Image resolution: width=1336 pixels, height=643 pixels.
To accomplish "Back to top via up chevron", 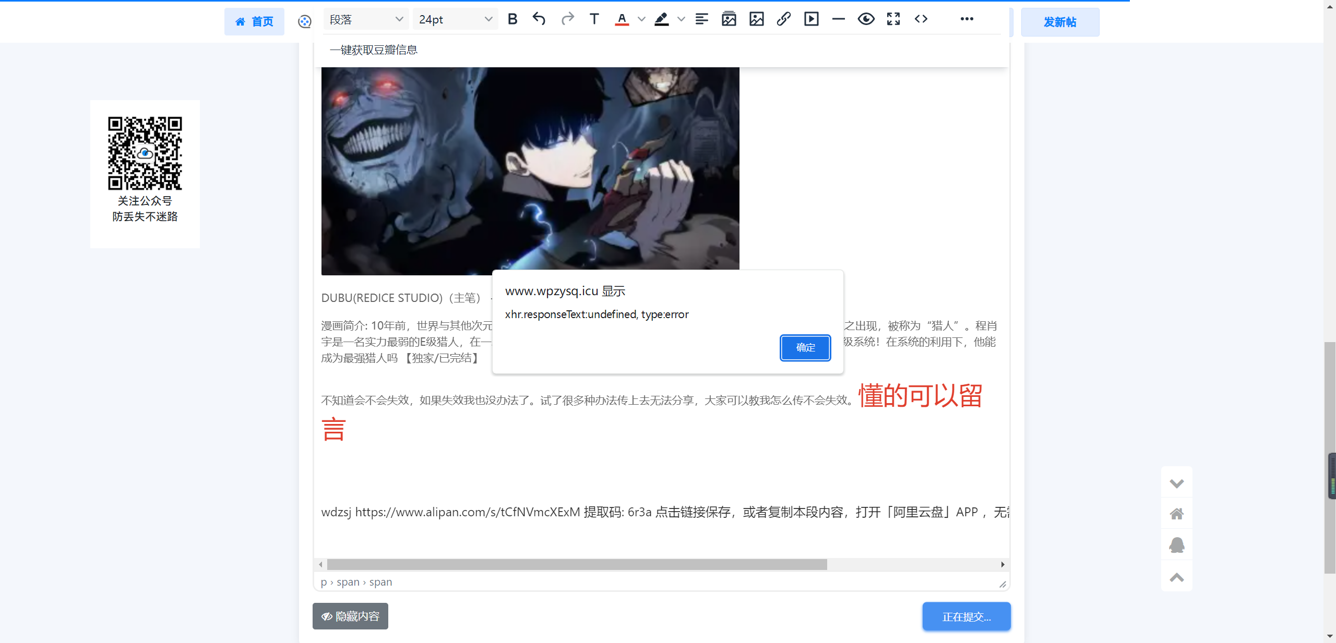I will point(1176,577).
